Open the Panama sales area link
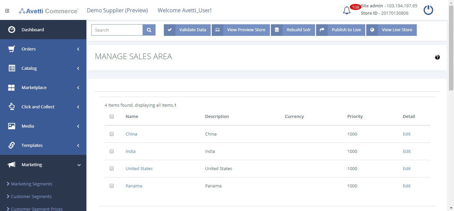Viewport: 454px width, 211px height. (x=134, y=186)
